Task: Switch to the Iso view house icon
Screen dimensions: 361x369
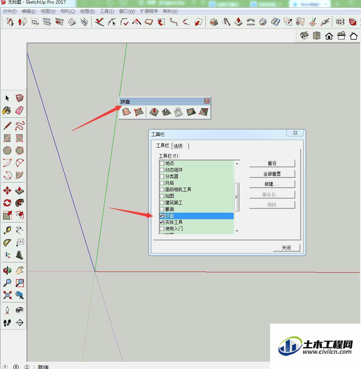Action: tap(304, 36)
